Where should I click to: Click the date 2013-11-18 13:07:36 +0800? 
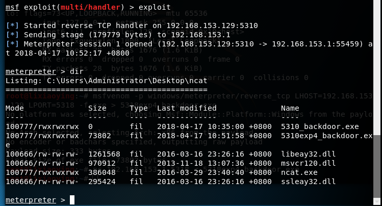tap(214, 163)
